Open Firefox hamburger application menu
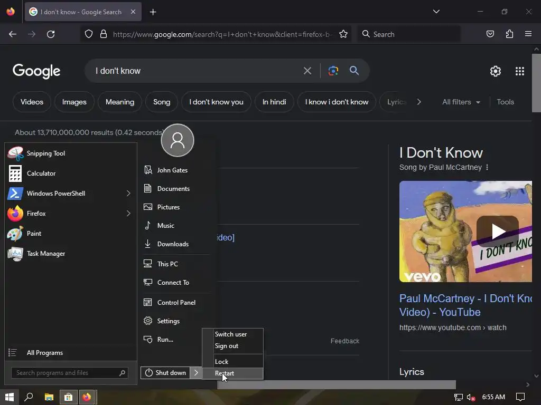The width and height of the screenshot is (541, 405). [528, 34]
